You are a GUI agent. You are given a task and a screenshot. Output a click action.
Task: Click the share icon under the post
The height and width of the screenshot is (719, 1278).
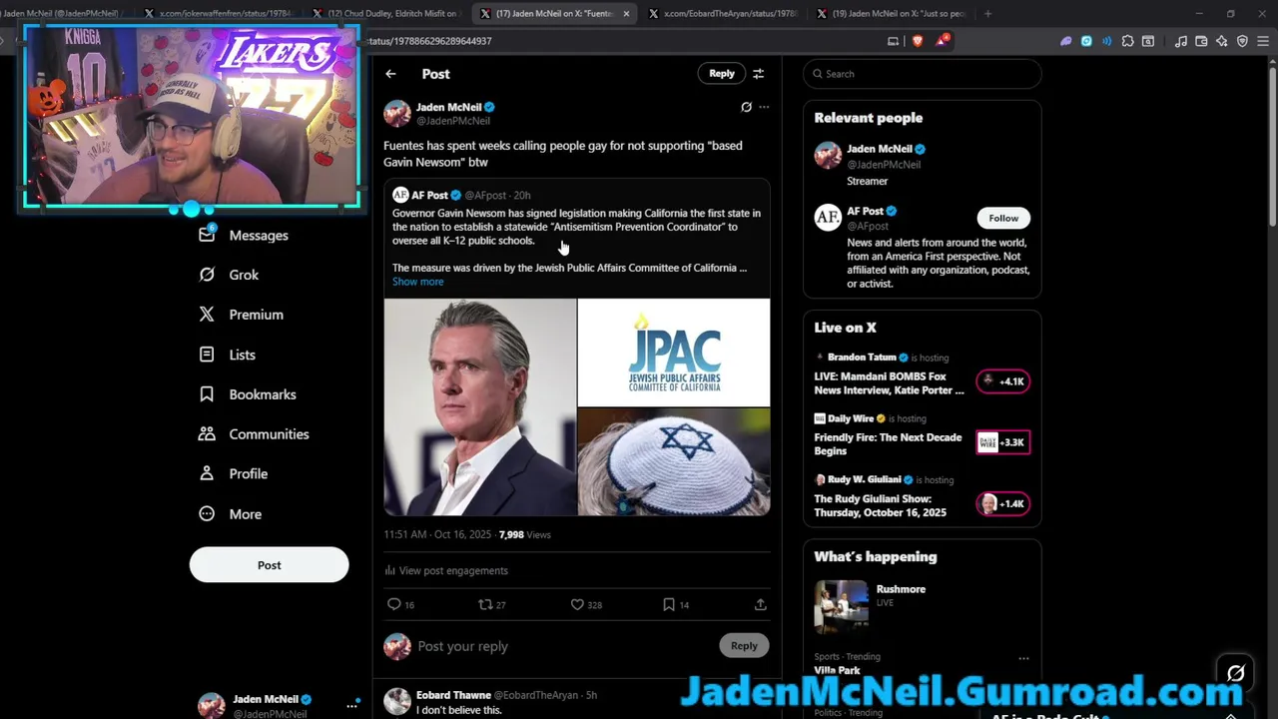(x=760, y=604)
